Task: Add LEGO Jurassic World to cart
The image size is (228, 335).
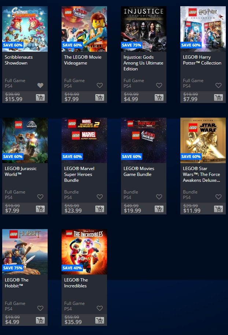Action: [x=40, y=209]
